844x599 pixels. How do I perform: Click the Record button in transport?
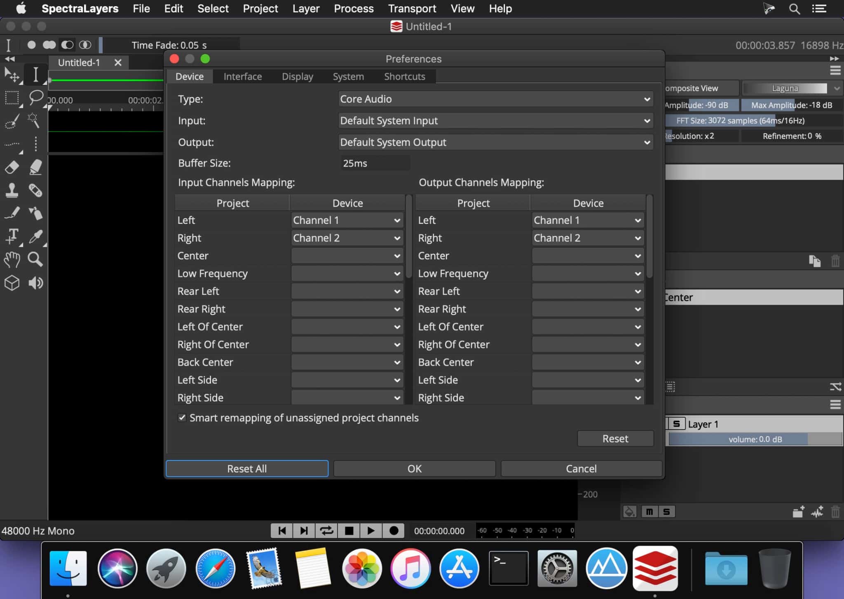click(x=394, y=531)
